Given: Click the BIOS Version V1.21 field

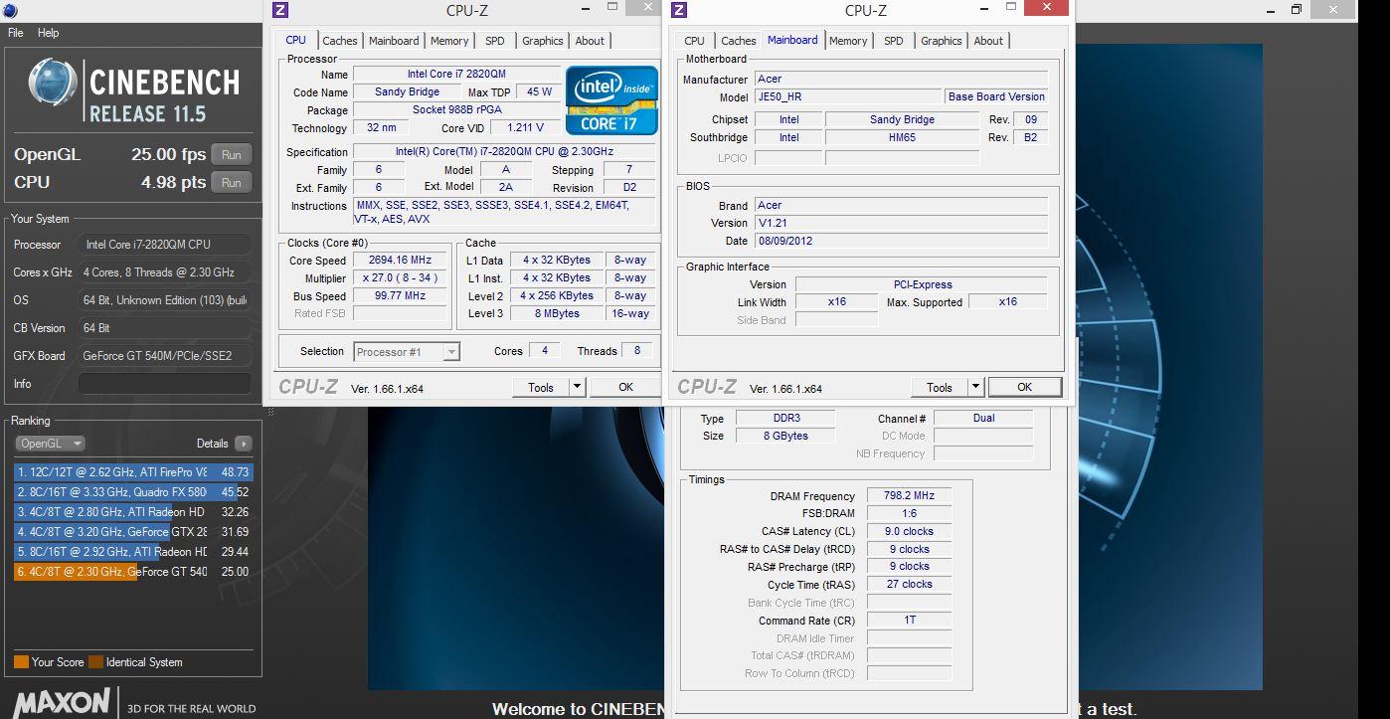Looking at the screenshot, I should click(901, 223).
